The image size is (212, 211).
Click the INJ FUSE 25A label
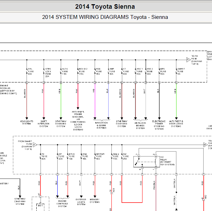pos(126,157)
